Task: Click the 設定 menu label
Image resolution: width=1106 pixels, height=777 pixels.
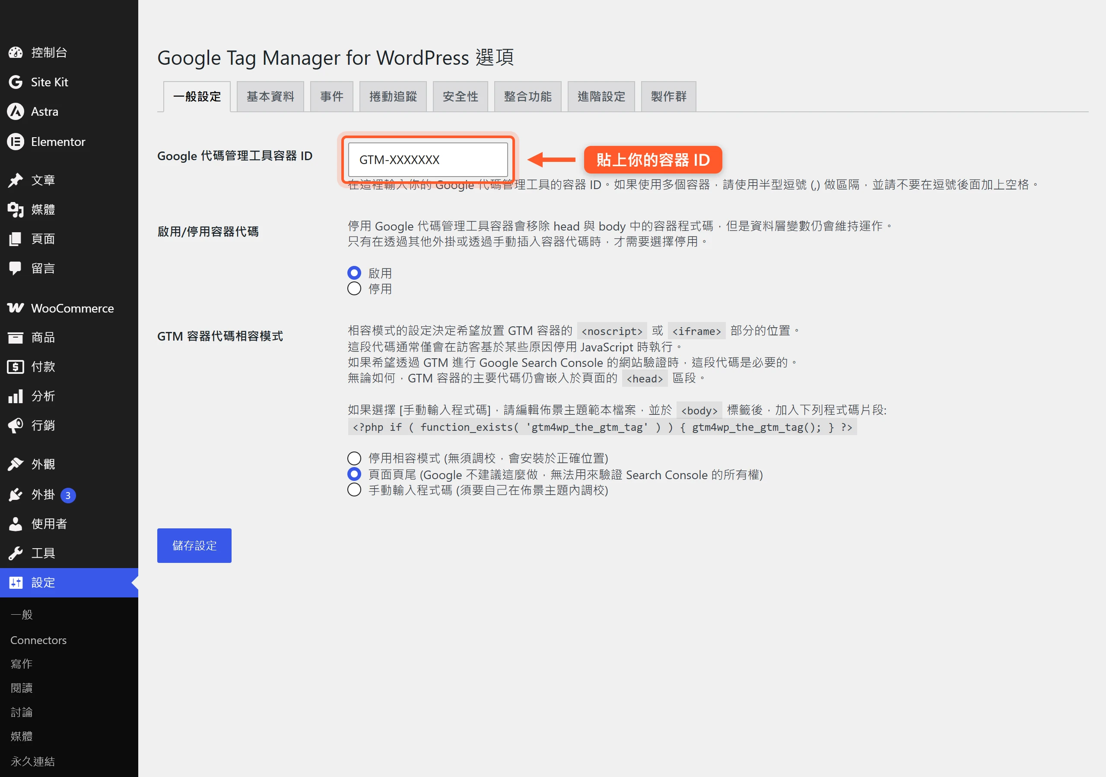Action: point(43,582)
